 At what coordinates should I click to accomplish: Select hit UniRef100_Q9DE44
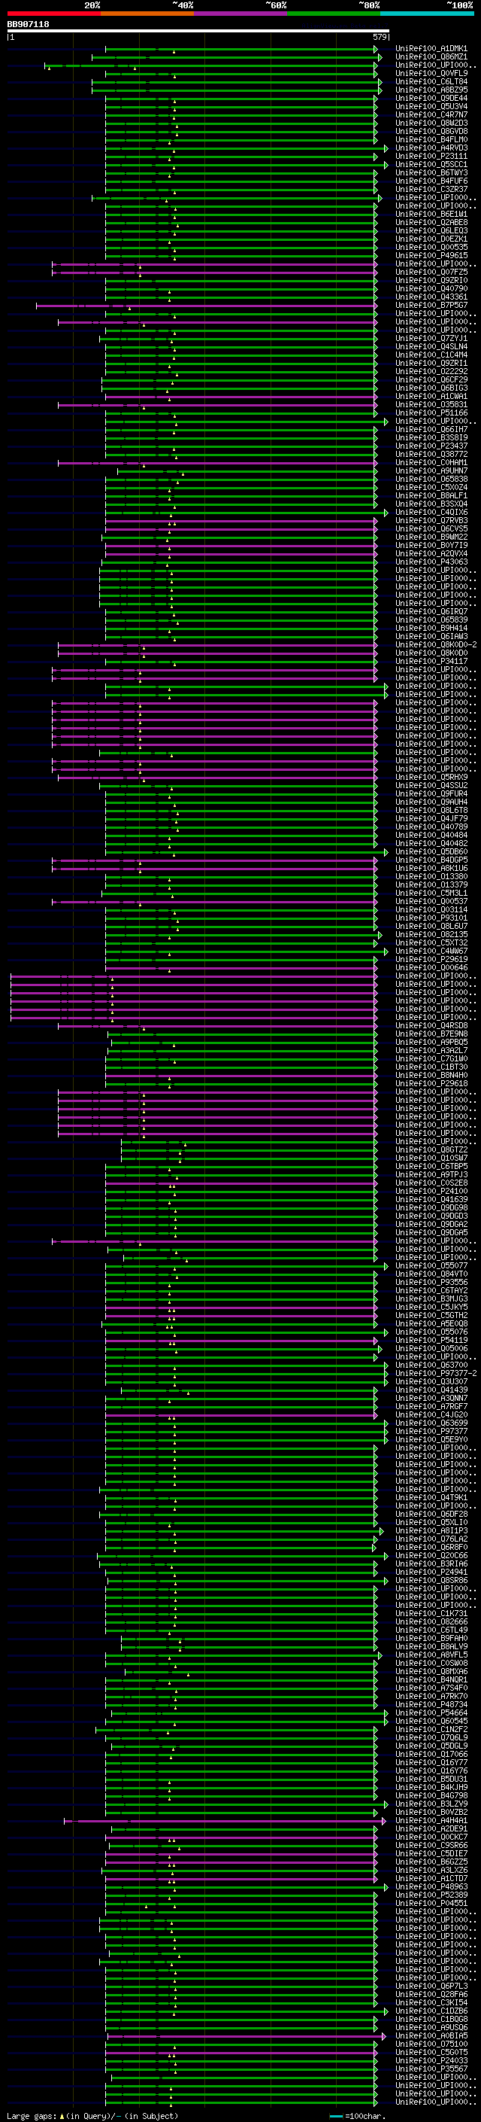coord(431,98)
